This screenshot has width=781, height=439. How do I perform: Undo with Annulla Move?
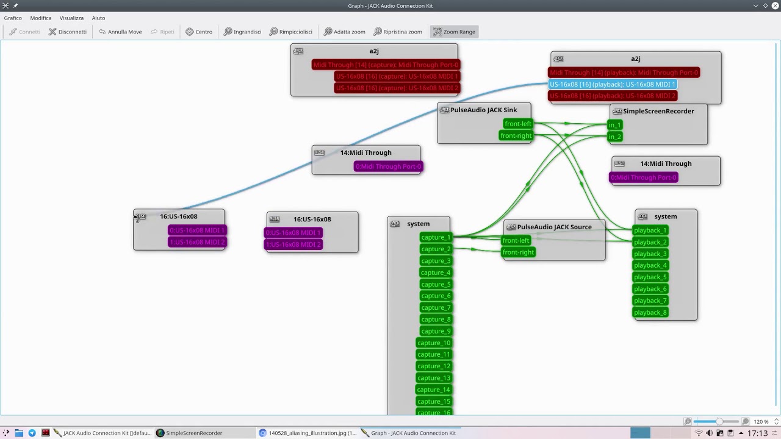(x=120, y=32)
